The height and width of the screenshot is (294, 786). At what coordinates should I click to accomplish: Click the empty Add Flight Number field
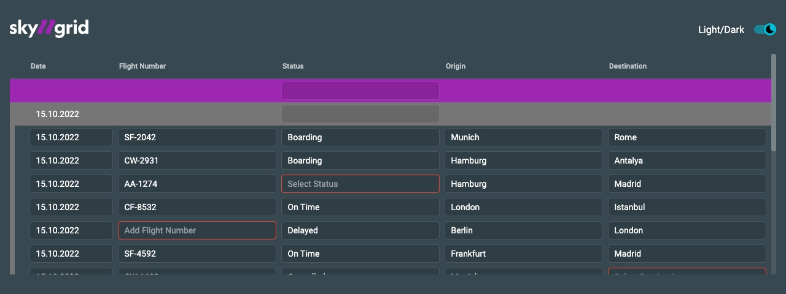[x=197, y=230]
